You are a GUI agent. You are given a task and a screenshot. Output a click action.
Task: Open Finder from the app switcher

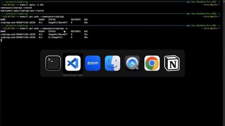pyautogui.click(x=112, y=63)
